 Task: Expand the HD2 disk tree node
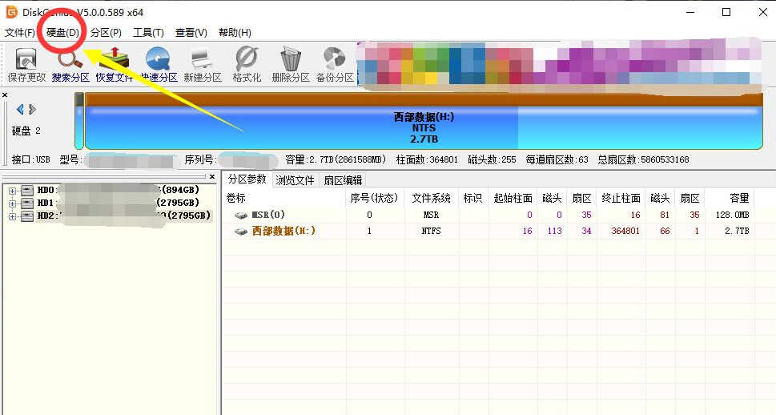pos(12,216)
